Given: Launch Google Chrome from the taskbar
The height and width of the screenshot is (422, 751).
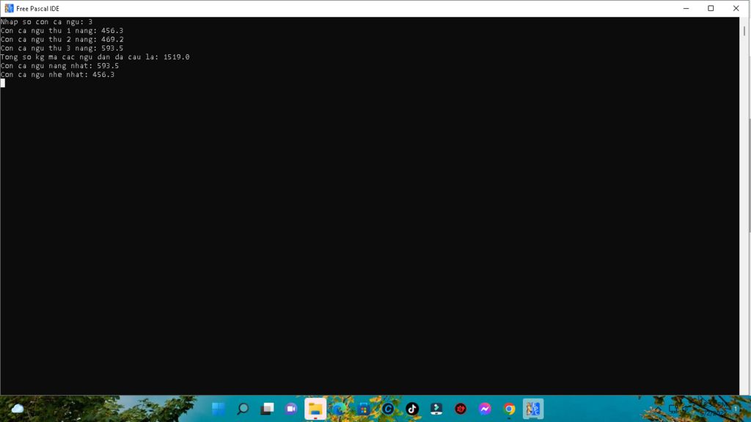Looking at the screenshot, I should coord(509,409).
